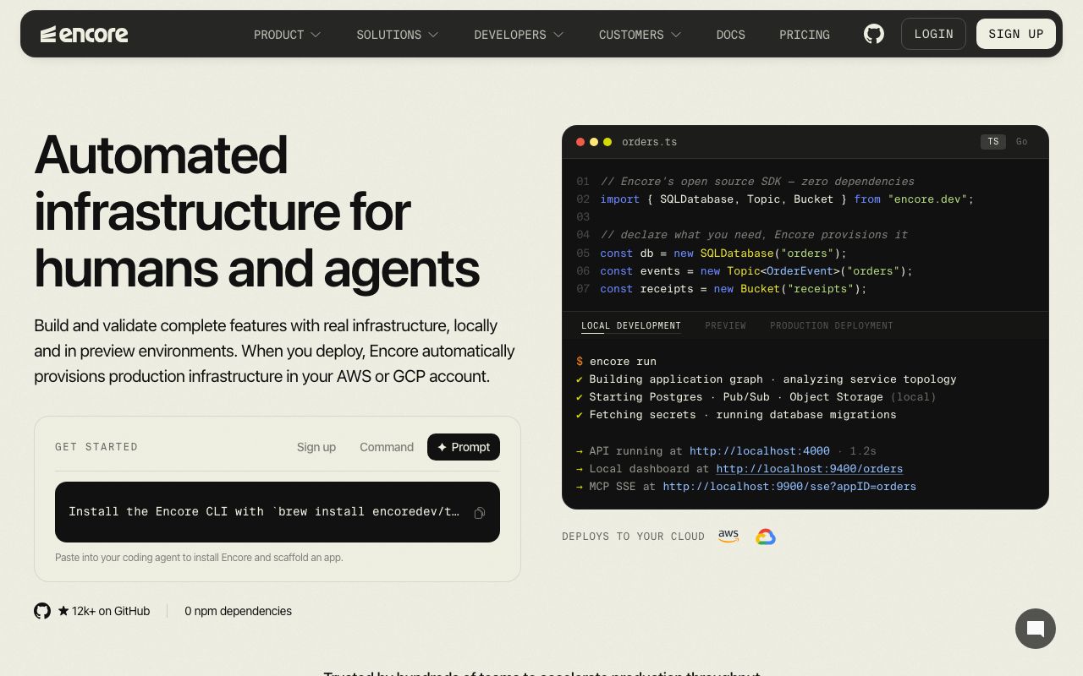Screen dimensions: 1083x676
Task: Click the "Deploys to your cloud" label
Action: [x=634, y=537]
